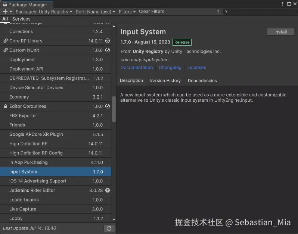Image resolution: width=298 pixels, height=234 pixels.
Task: Select Input System package row
Action: [x=56, y=172]
